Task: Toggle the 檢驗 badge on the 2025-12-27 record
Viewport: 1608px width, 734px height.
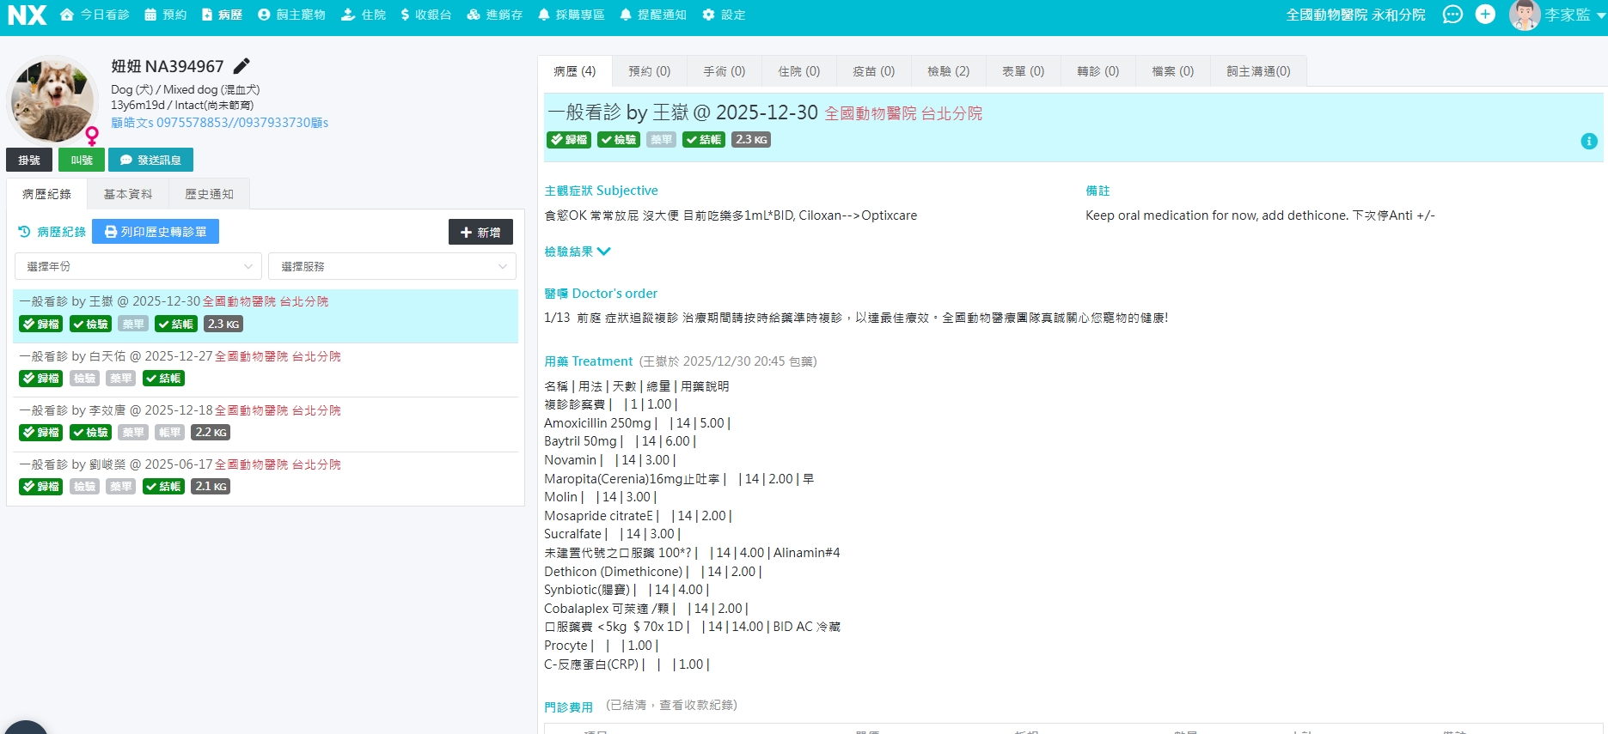Action: 84,379
